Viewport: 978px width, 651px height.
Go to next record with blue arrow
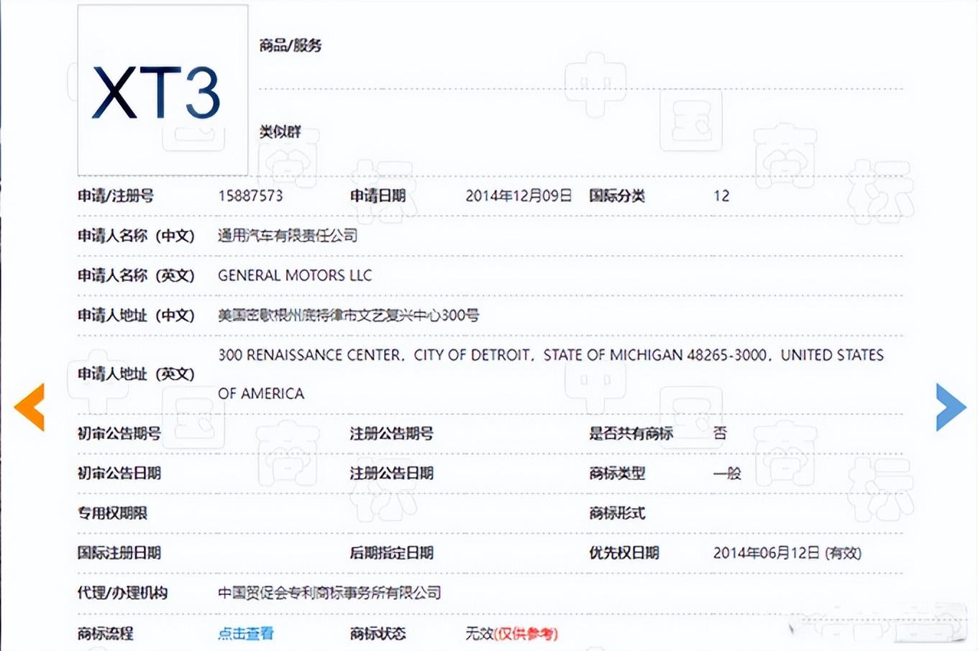point(951,407)
